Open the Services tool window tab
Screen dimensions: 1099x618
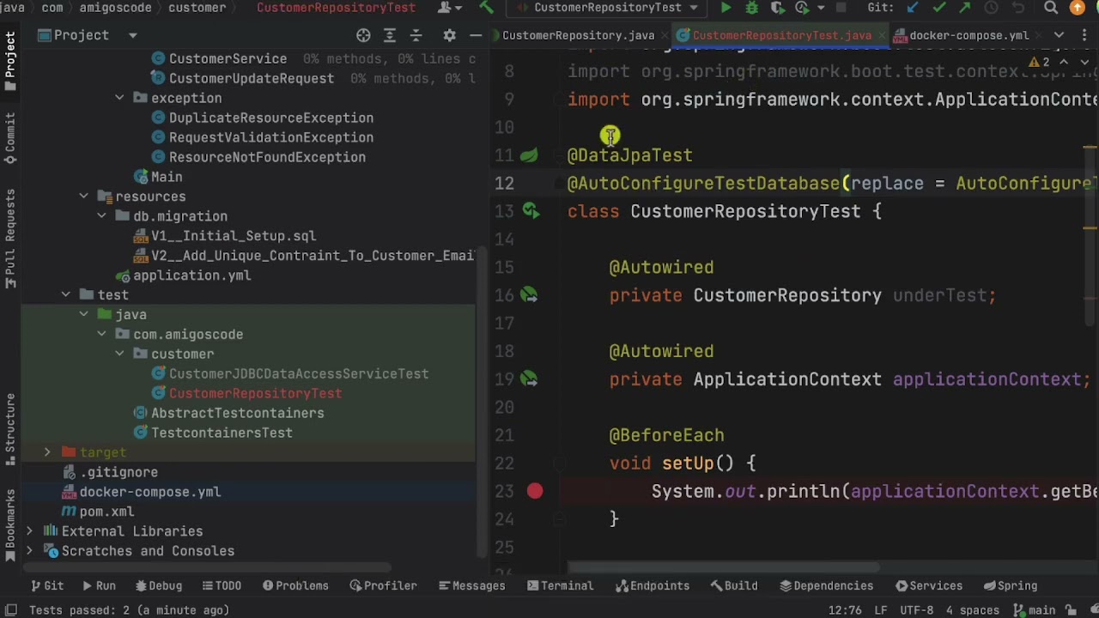point(928,585)
